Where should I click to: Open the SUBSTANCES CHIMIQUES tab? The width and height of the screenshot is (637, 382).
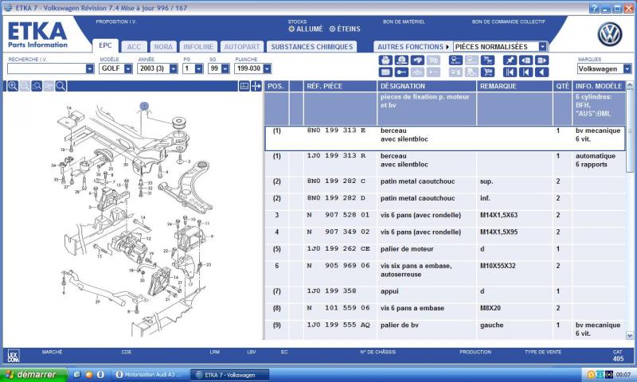(311, 47)
